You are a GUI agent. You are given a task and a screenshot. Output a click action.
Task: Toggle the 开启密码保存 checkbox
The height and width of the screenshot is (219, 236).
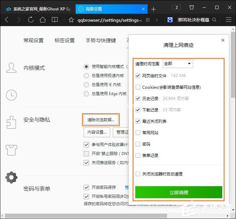(x=86, y=188)
